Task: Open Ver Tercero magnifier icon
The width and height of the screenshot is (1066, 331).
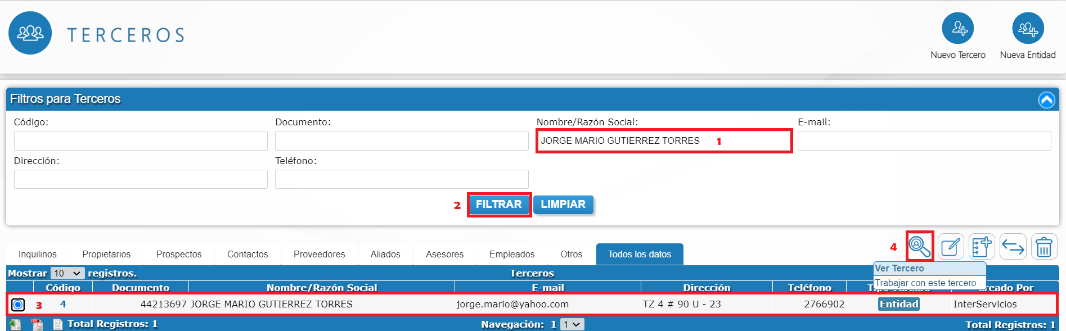Action: (x=919, y=246)
